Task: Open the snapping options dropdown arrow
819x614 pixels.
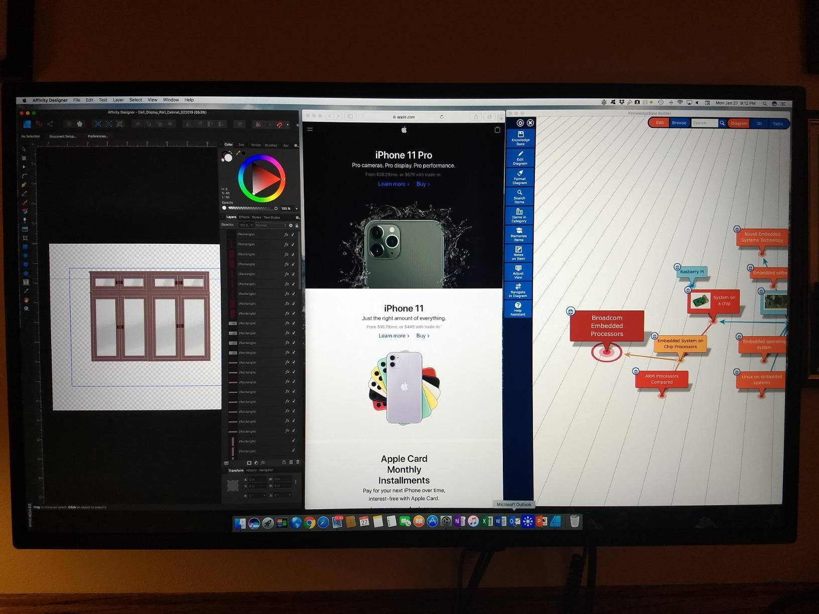Action: [288, 124]
